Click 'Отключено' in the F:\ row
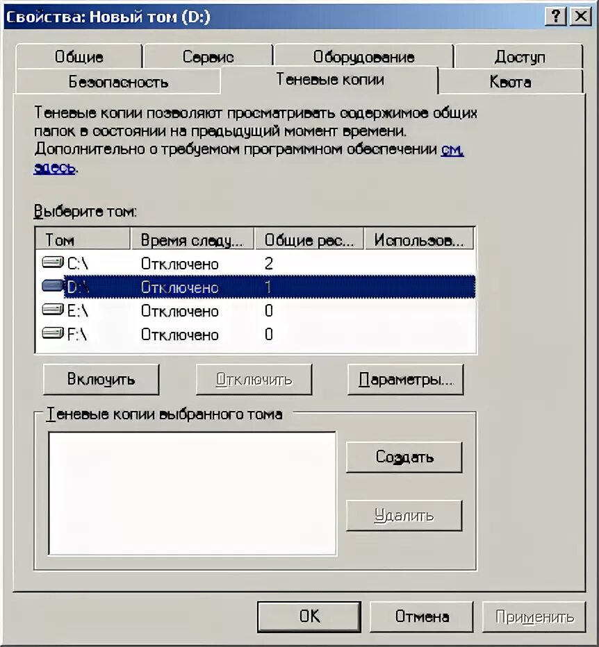The image size is (599, 647). click(x=180, y=335)
